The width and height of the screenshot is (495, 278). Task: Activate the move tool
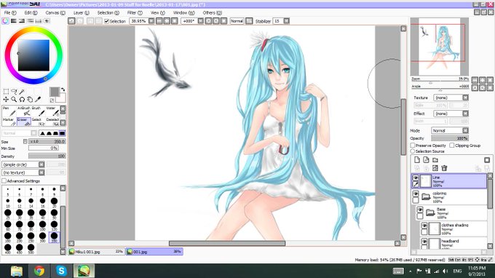(x=6, y=100)
